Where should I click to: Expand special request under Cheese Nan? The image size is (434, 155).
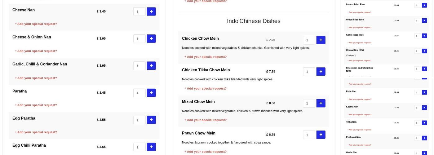37,24
